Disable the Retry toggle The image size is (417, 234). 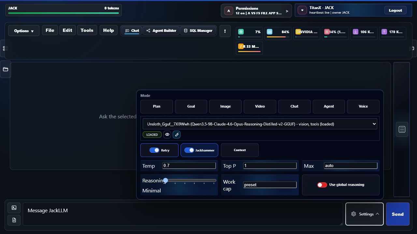pyautogui.click(x=154, y=150)
